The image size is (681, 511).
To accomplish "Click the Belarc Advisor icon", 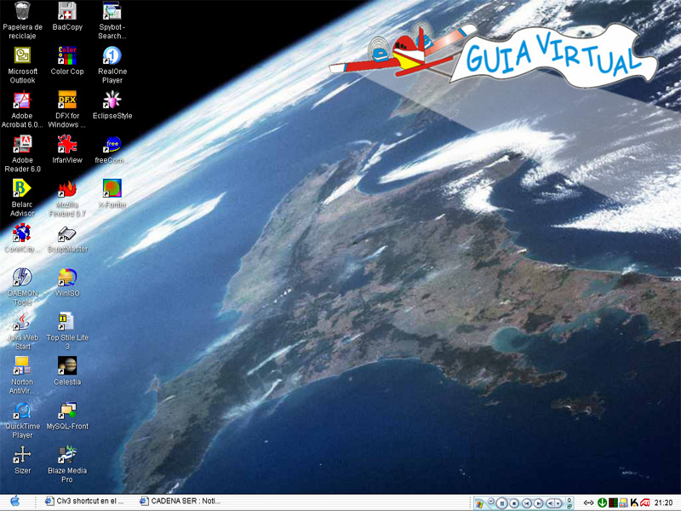I will [23, 189].
